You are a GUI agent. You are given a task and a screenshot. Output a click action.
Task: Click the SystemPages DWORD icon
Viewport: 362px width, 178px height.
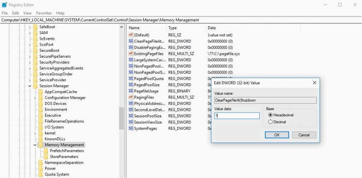(131, 128)
